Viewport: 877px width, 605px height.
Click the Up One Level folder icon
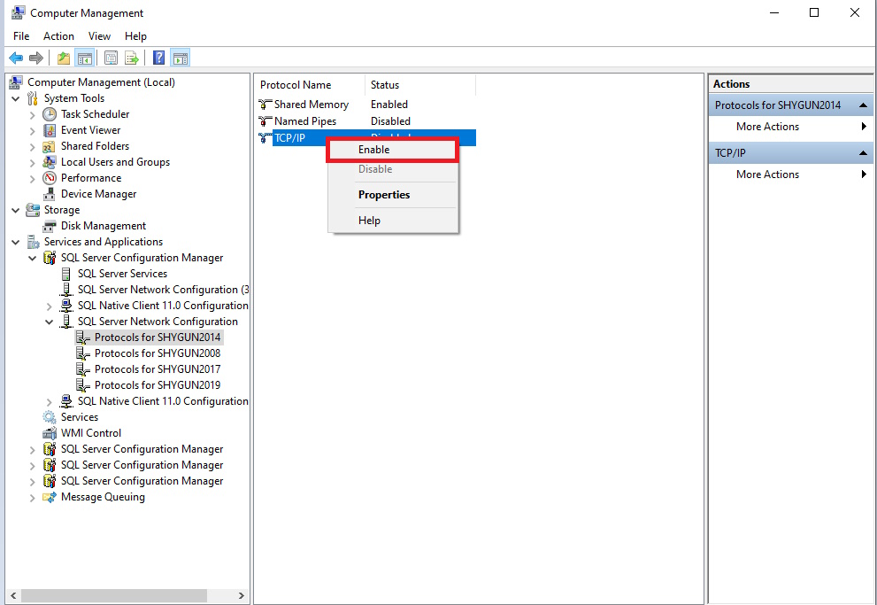64,58
